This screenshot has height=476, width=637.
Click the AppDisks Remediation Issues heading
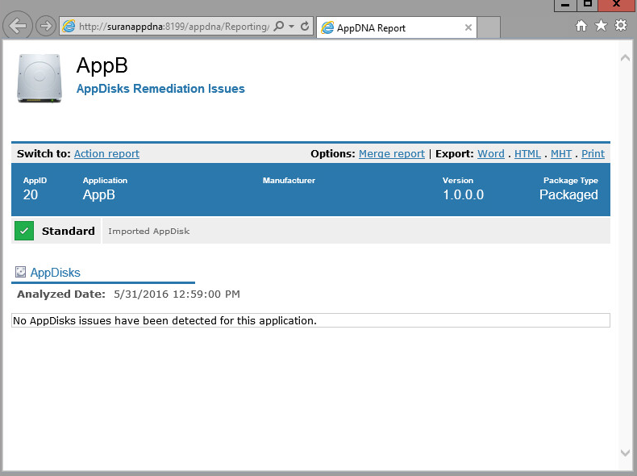pyautogui.click(x=160, y=89)
